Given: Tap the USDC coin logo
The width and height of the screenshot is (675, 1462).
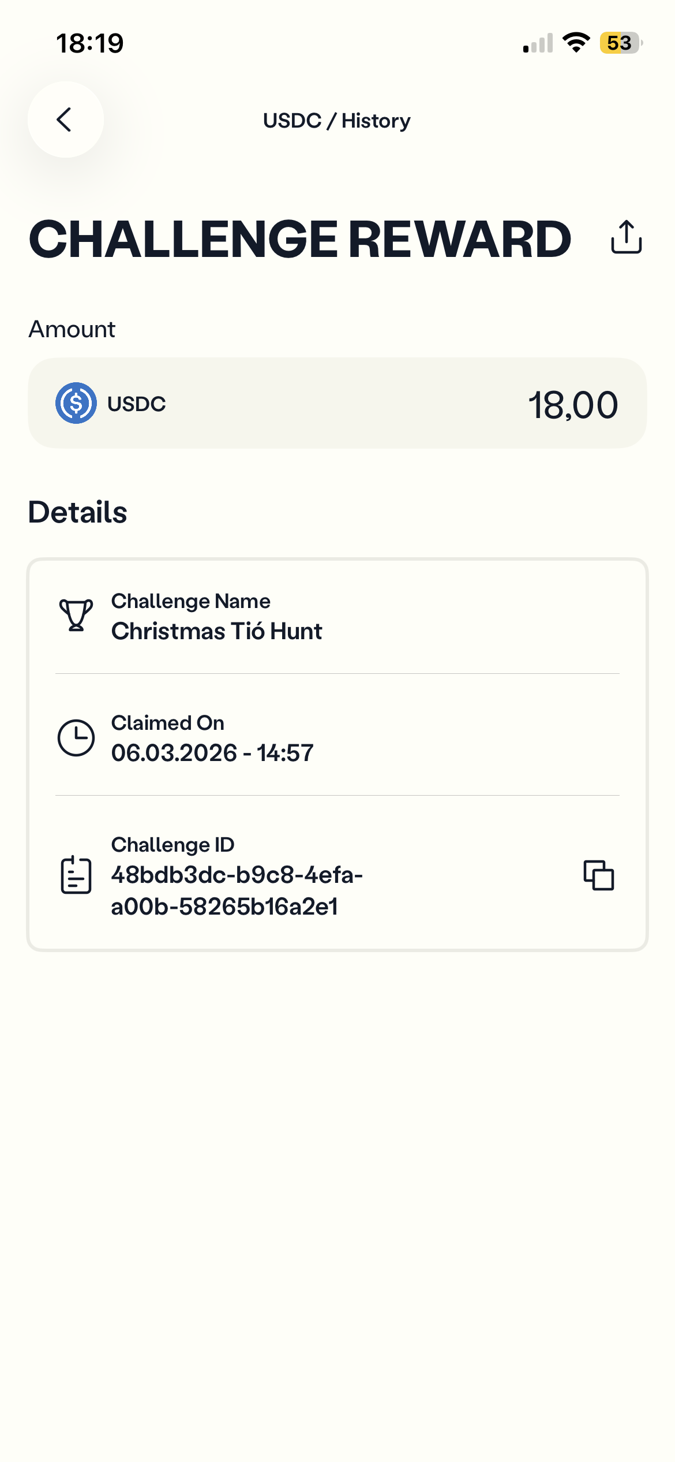Looking at the screenshot, I should tap(76, 403).
